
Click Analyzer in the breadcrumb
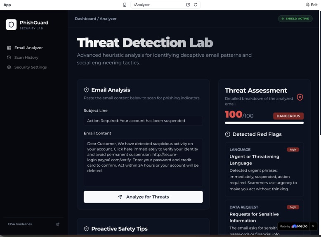[108, 19]
